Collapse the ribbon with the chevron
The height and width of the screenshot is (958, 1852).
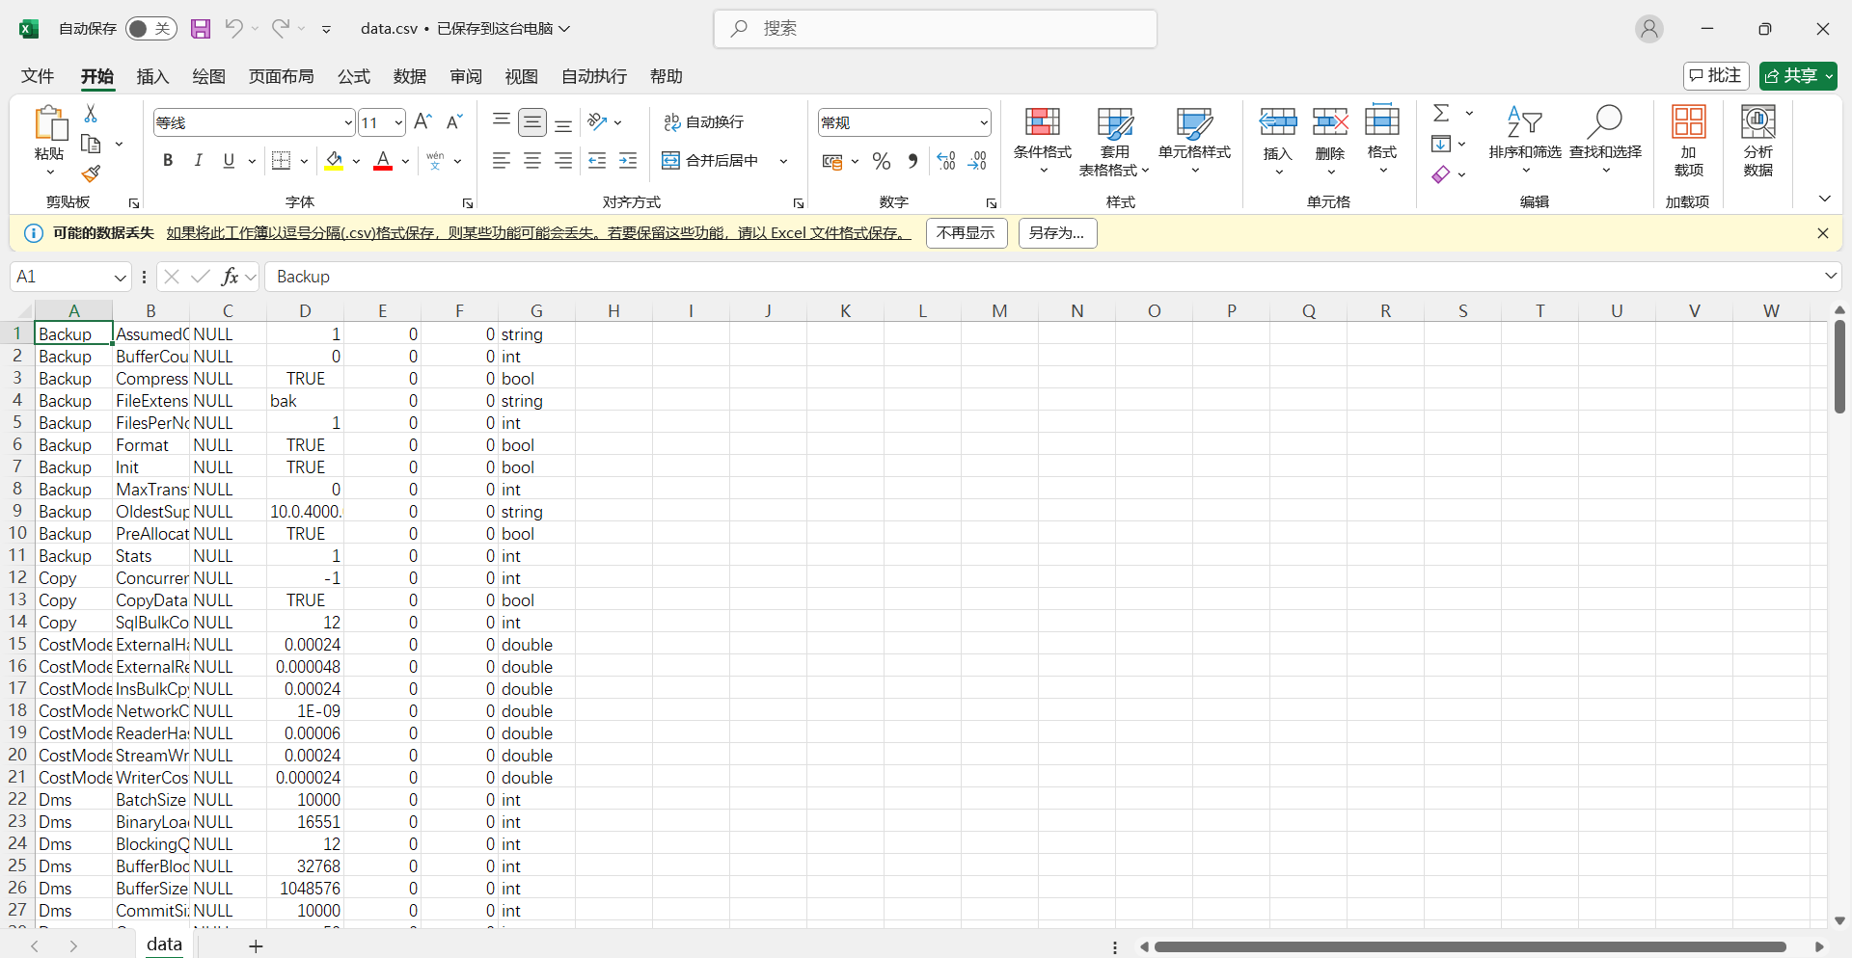(1824, 199)
